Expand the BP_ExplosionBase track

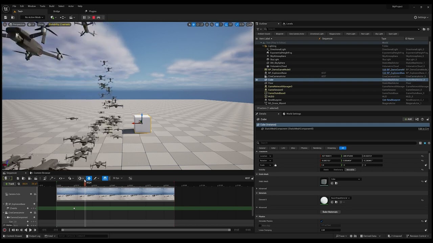[4, 204]
